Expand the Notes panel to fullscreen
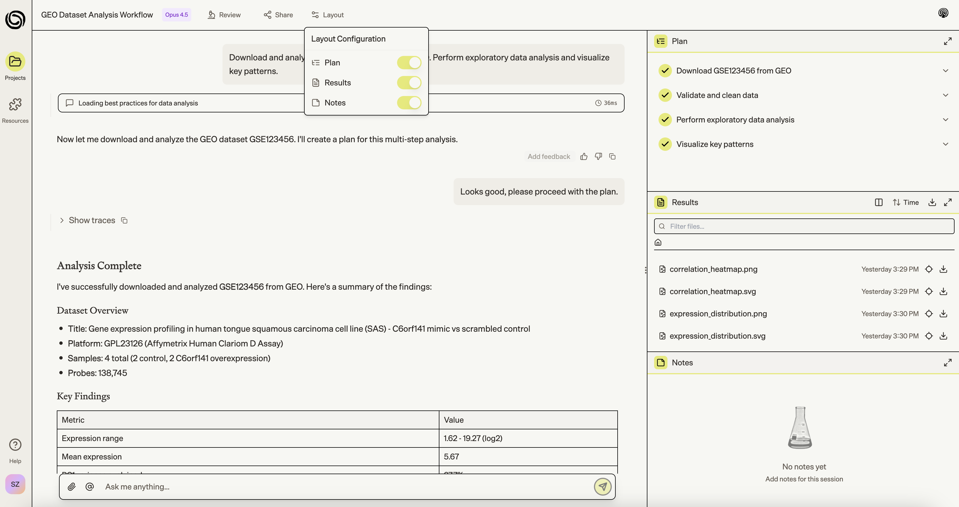 [x=948, y=362]
